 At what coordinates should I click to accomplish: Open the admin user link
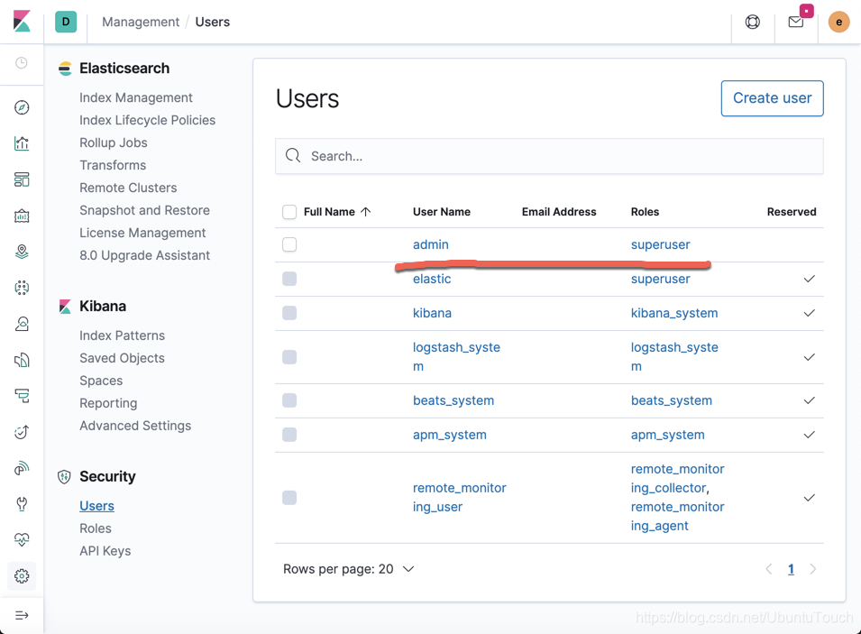[431, 244]
